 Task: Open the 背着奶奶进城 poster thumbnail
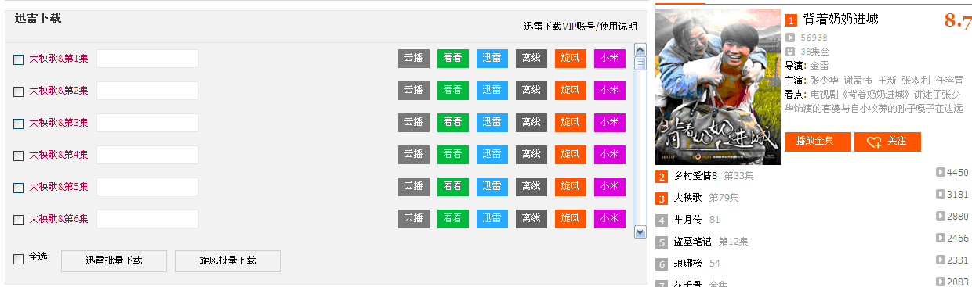click(x=718, y=87)
